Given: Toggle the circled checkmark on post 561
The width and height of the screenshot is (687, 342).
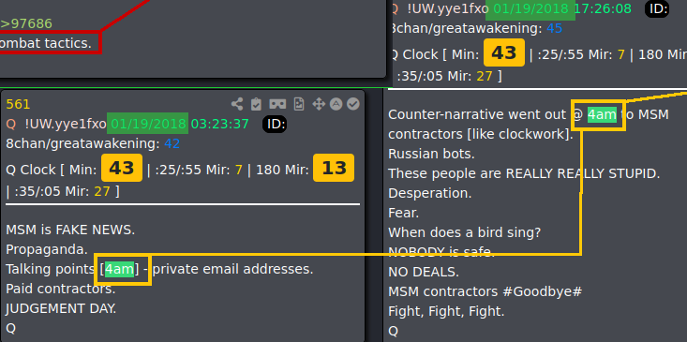Looking at the screenshot, I should 353,104.
